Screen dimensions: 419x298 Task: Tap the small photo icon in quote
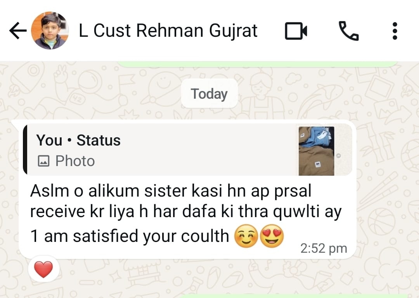tap(43, 161)
